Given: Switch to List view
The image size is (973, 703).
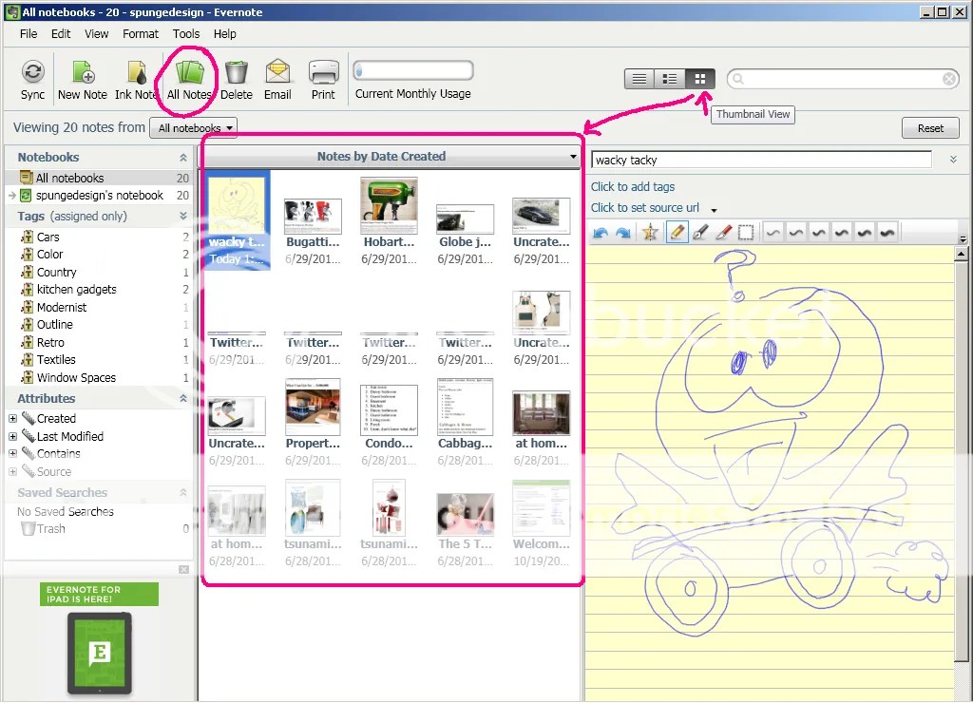Looking at the screenshot, I should pyautogui.click(x=639, y=79).
